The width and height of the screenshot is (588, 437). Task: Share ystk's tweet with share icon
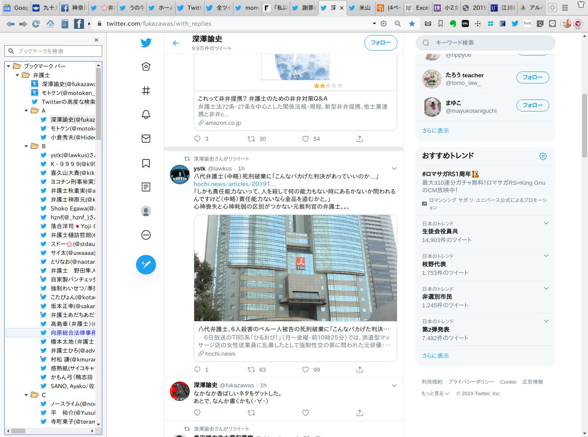[x=360, y=369]
